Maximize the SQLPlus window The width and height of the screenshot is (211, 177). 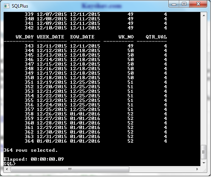(x=184, y=4)
